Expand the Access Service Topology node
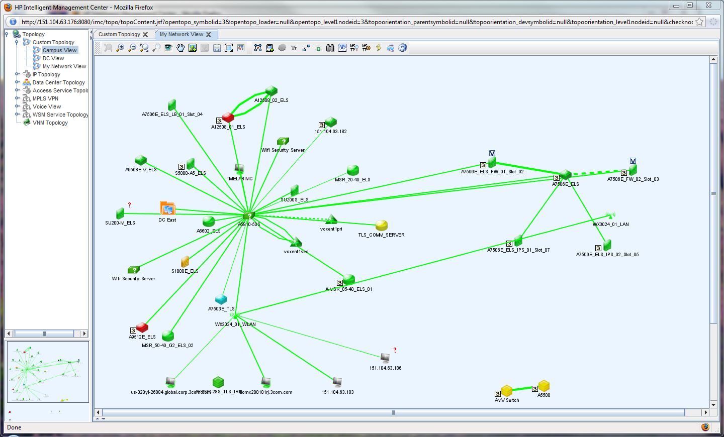The width and height of the screenshot is (724, 437). (17, 90)
